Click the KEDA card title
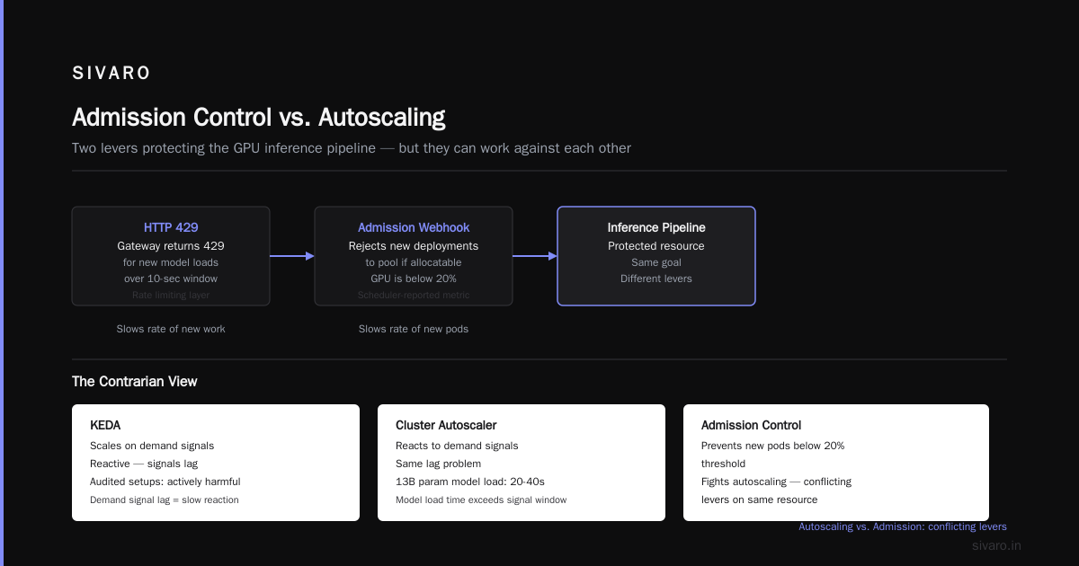The width and height of the screenshot is (1079, 566). [x=105, y=426]
